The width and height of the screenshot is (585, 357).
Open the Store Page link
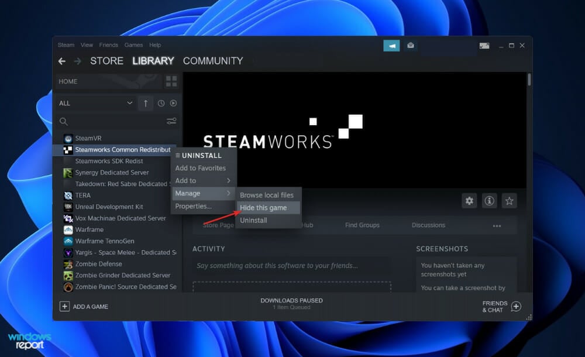click(x=218, y=225)
